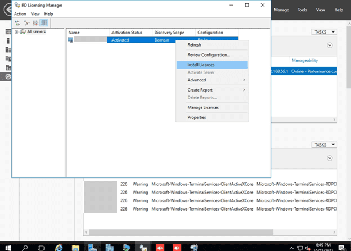Open File Explorer from taskbar
This screenshot has height=251, width=351.
(76, 248)
